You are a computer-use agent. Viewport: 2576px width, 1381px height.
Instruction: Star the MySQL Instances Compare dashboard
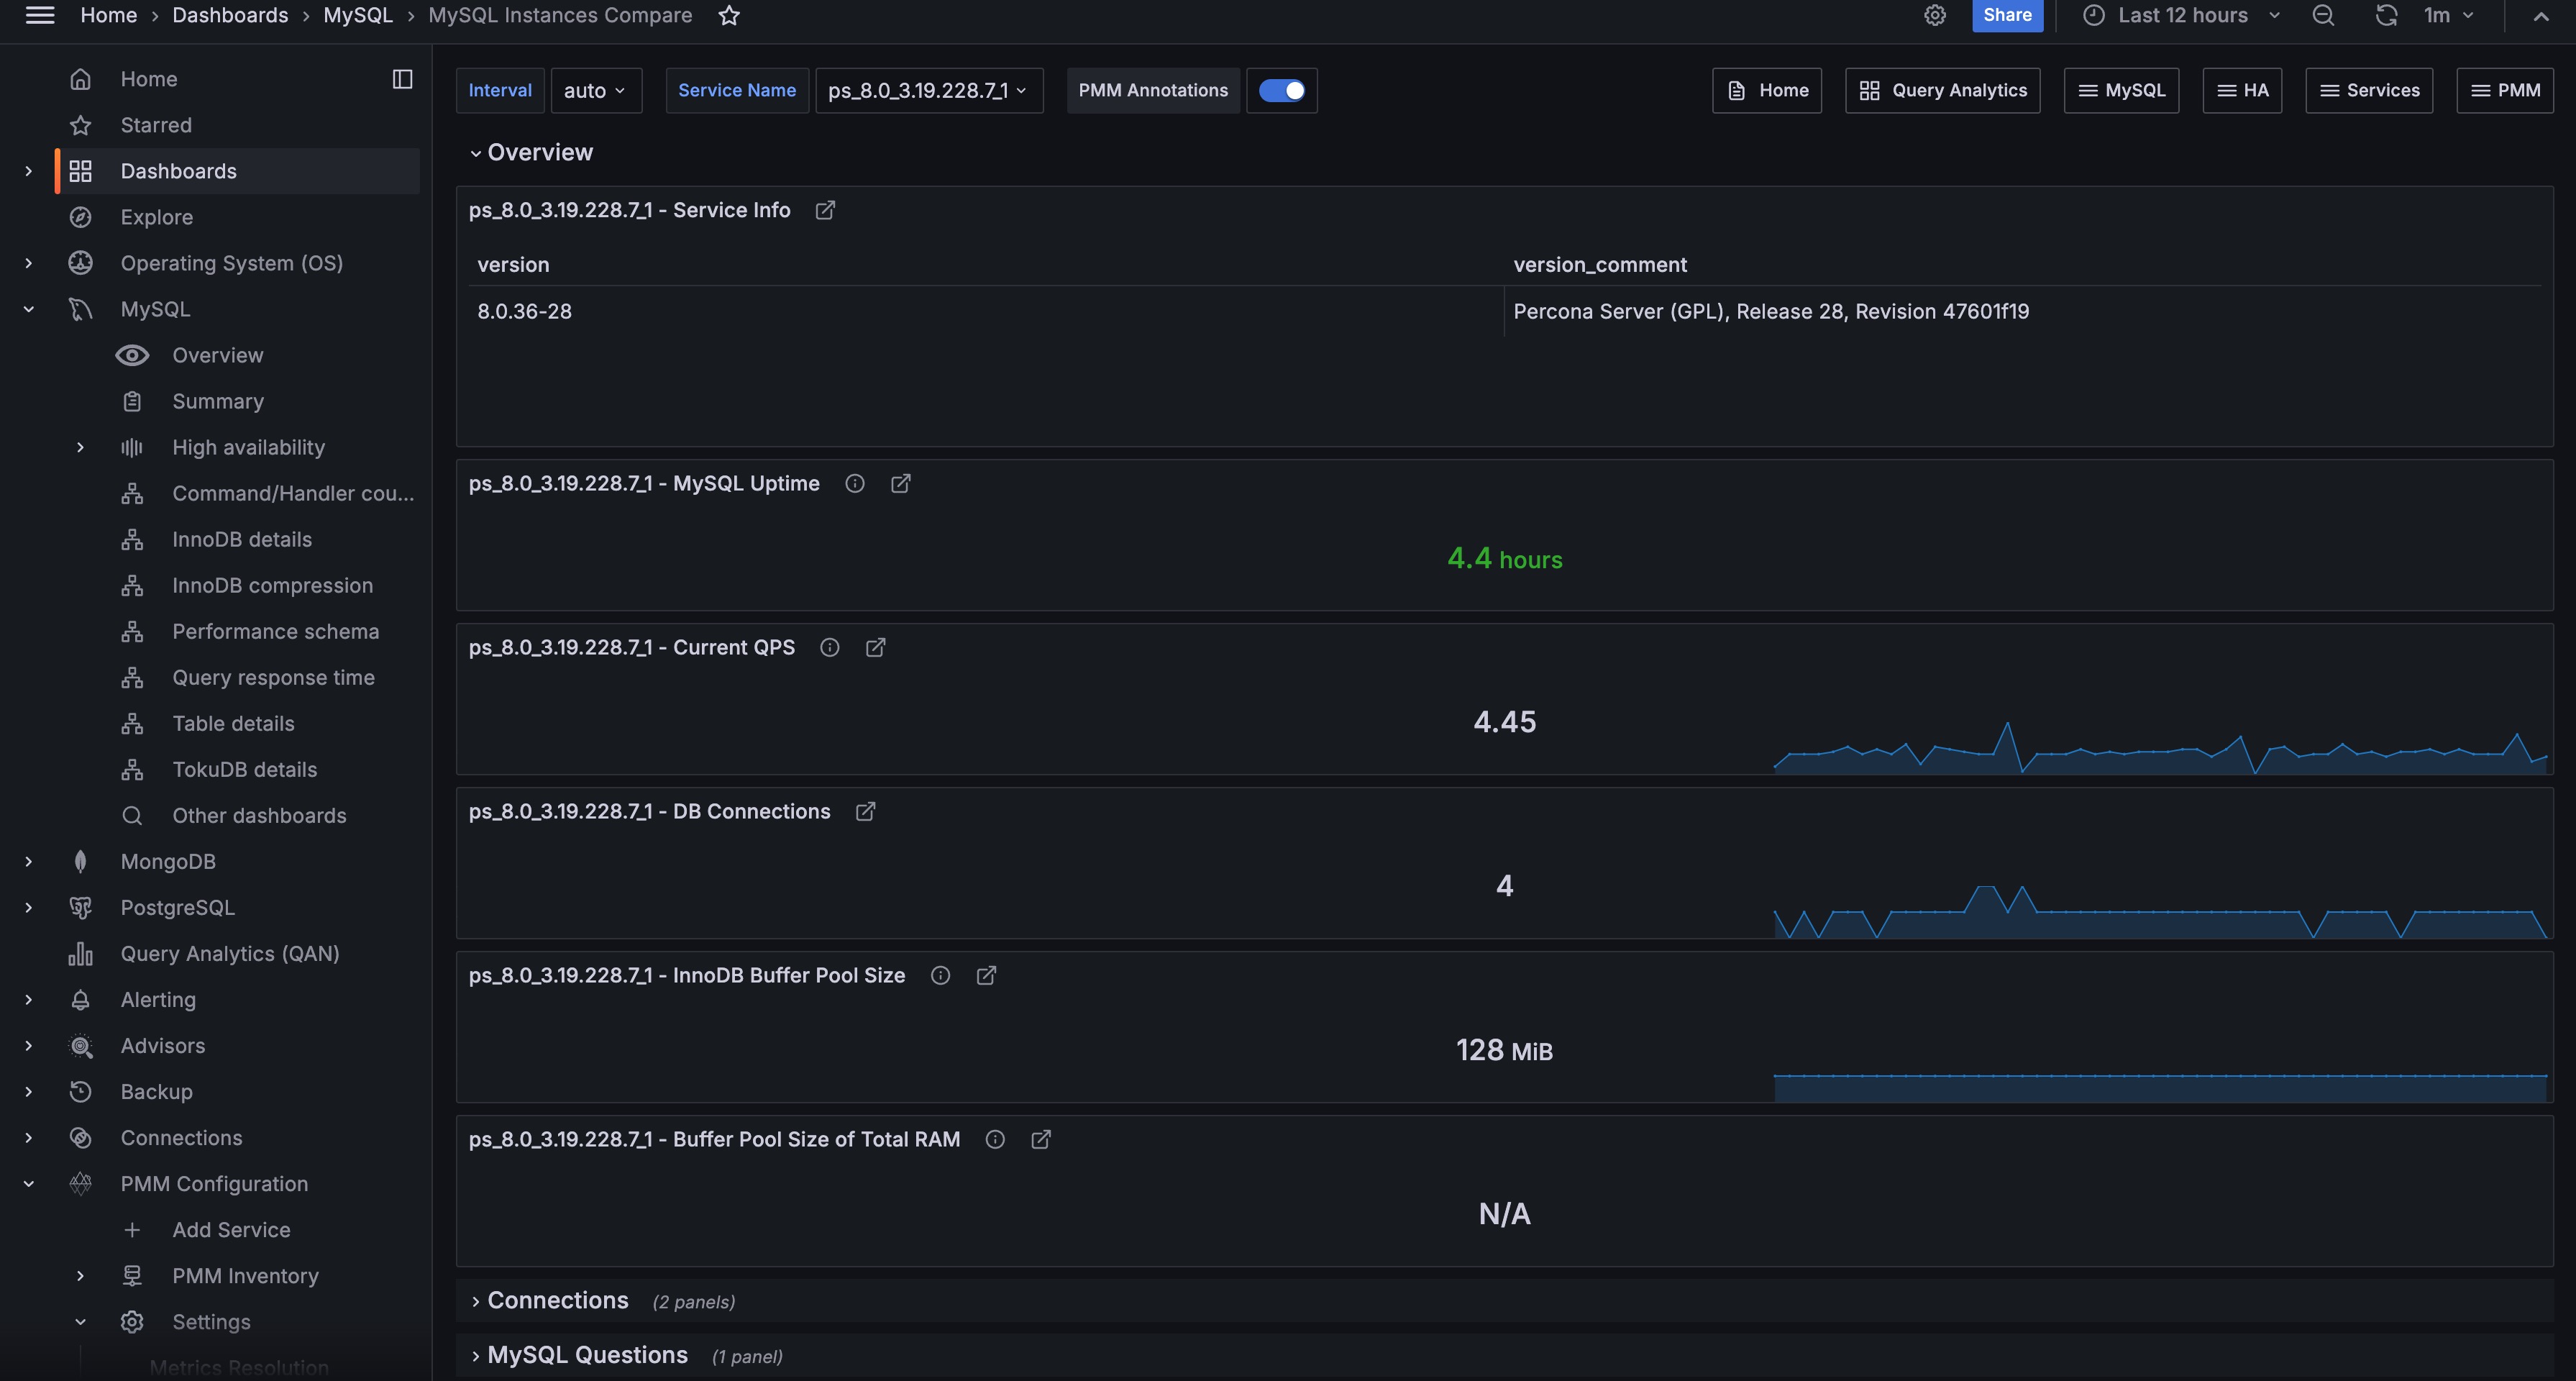tap(729, 15)
